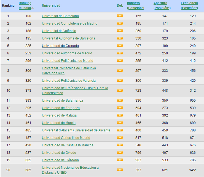Open the Universidad de Zaragoza link
204x177 pixels.
click(x=61, y=108)
